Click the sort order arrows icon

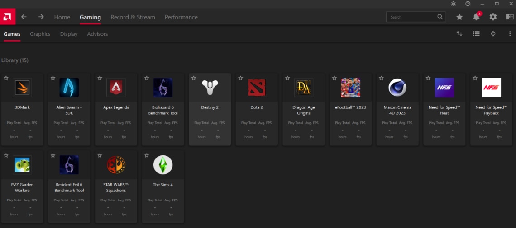[x=459, y=34]
